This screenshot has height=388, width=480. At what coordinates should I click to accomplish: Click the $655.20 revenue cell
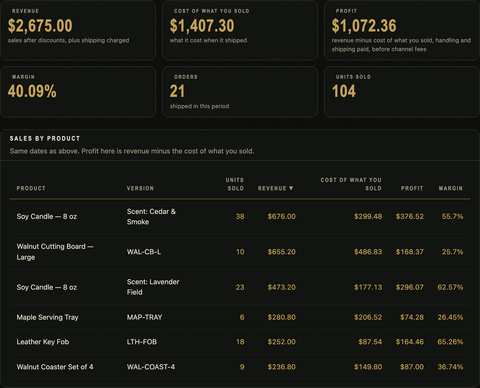click(282, 252)
